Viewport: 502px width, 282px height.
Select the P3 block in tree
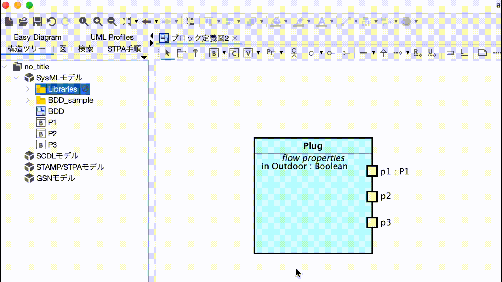click(x=52, y=145)
